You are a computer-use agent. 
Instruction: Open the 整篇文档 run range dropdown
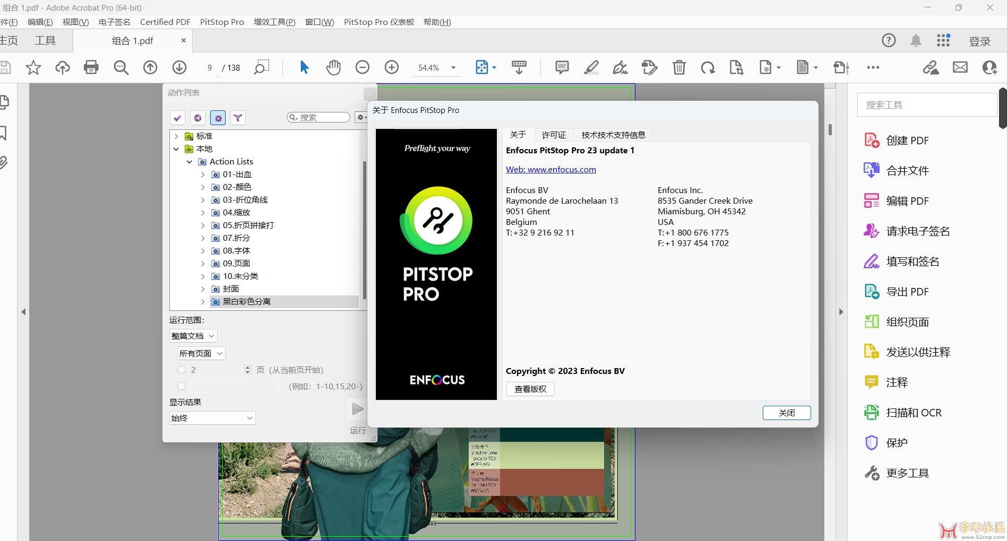click(193, 336)
